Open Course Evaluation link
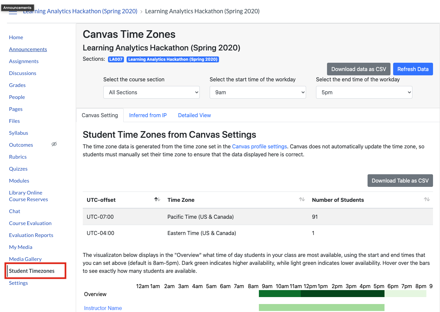 pos(30,223)
